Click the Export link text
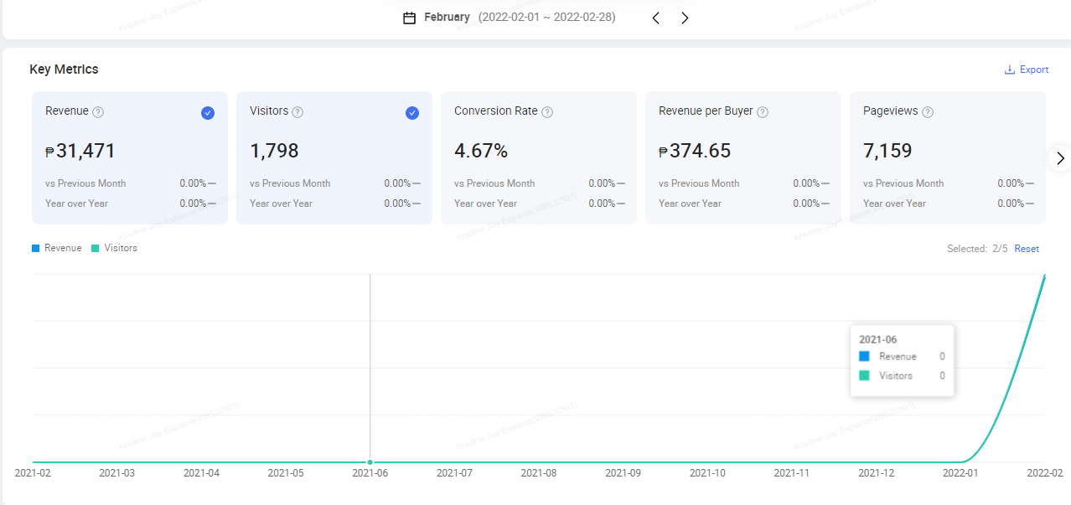 coord(1034,70)
